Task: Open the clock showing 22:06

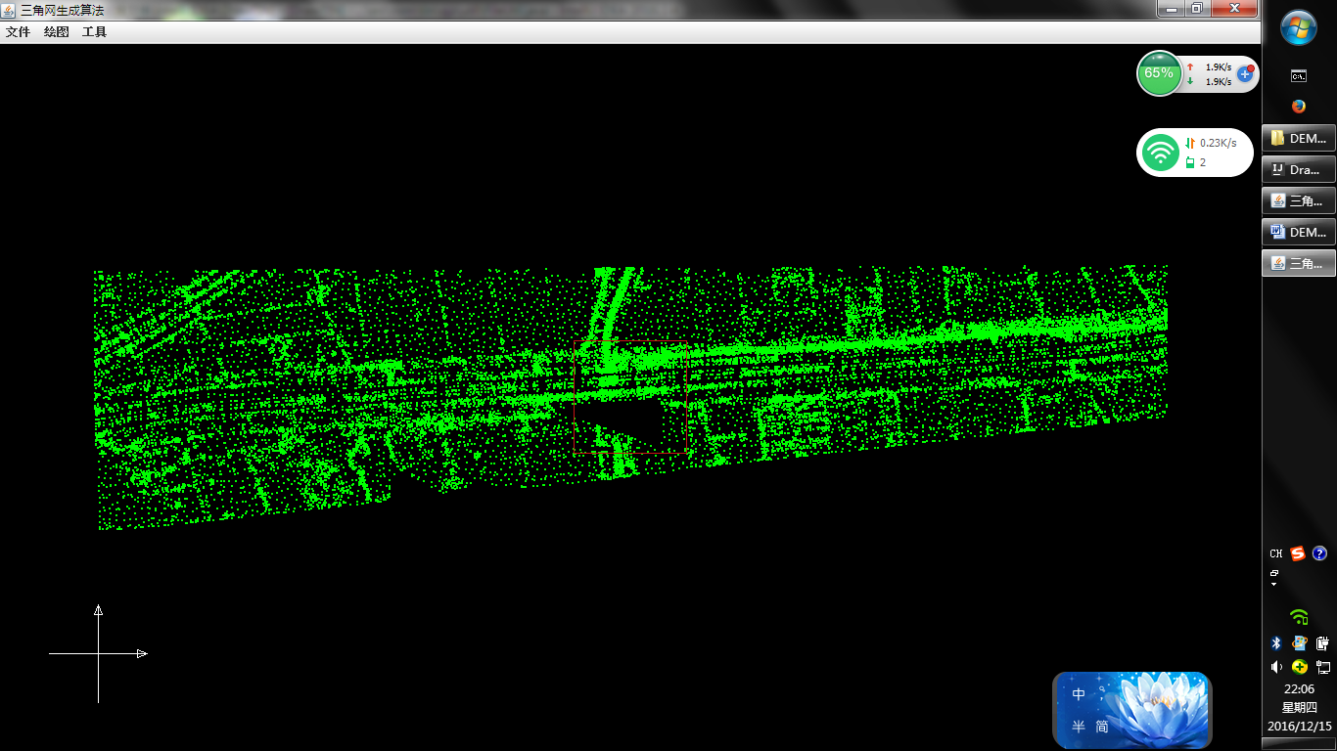Action: [x=1299, y=689]
